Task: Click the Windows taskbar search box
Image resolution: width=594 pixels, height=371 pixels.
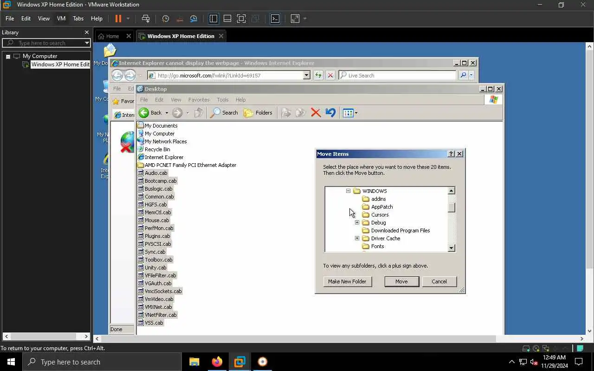Action: 102,362
